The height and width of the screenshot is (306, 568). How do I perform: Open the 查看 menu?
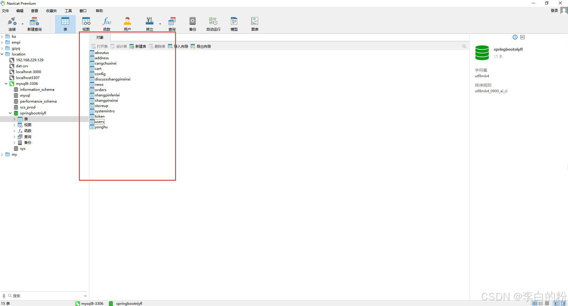[x=35, y=11]
